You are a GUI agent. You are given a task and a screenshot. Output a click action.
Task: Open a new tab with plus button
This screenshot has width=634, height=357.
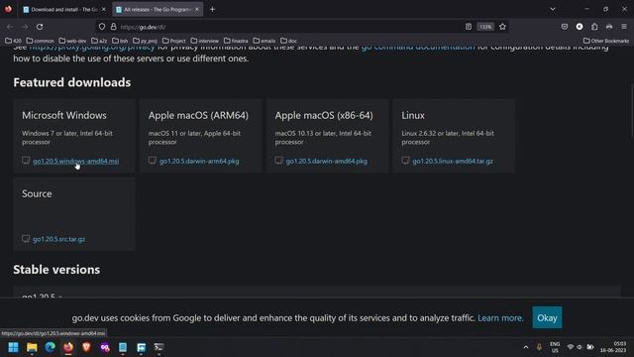click(x=212, y=9)
